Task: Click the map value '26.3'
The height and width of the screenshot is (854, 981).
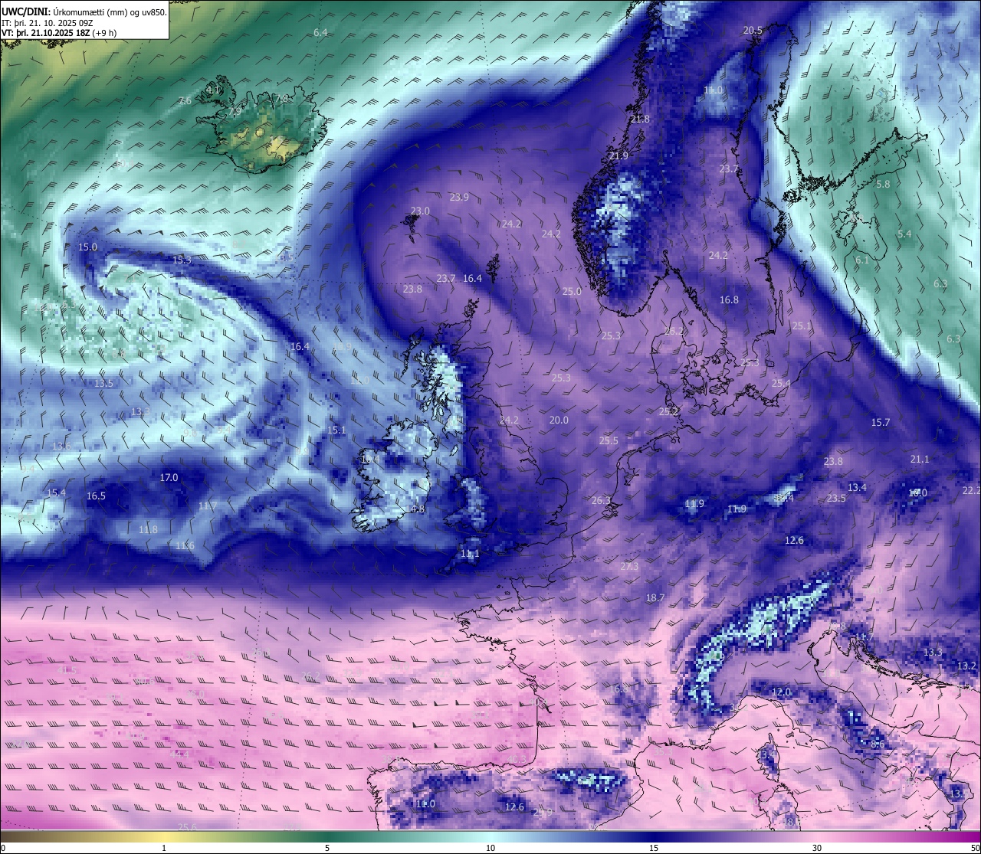Action: tap(601, 500)
